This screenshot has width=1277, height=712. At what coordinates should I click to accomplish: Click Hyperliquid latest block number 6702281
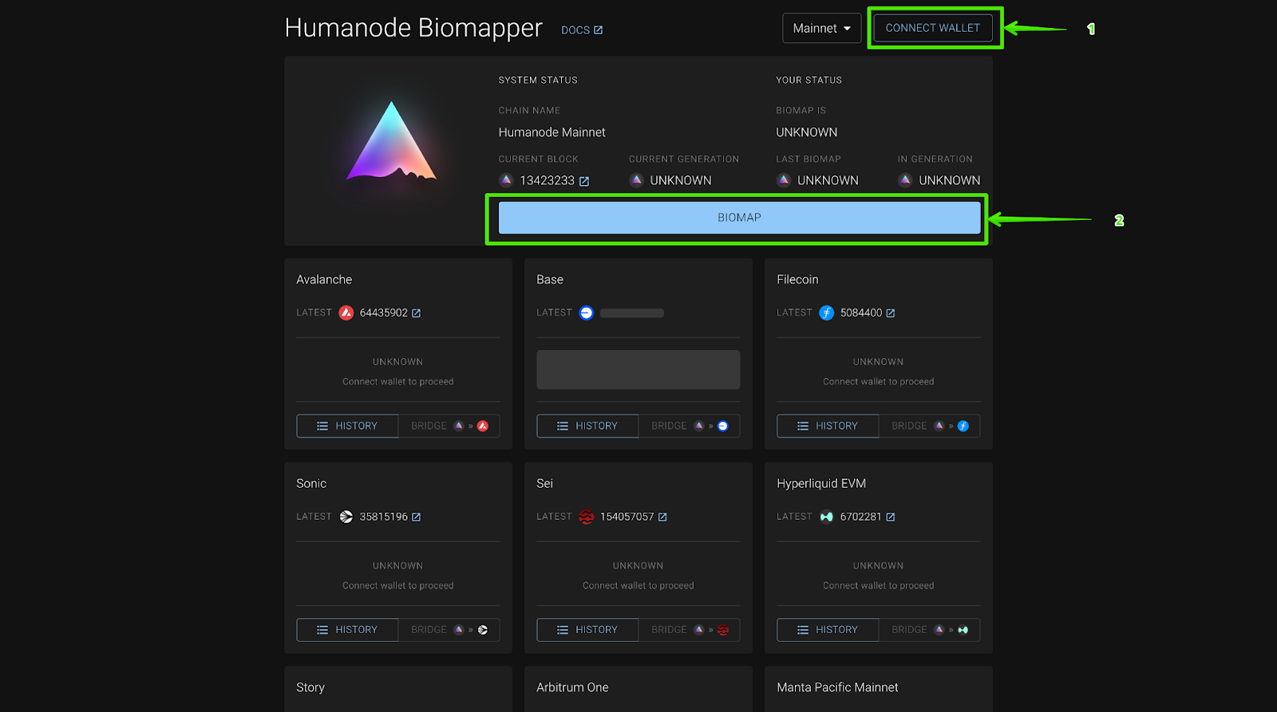[x=860, y=517]
